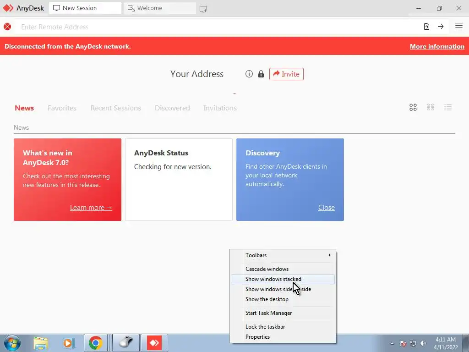Click What's new in AnyDesk 7.0 card
This screenshot has height=352, width=469.
68,180
